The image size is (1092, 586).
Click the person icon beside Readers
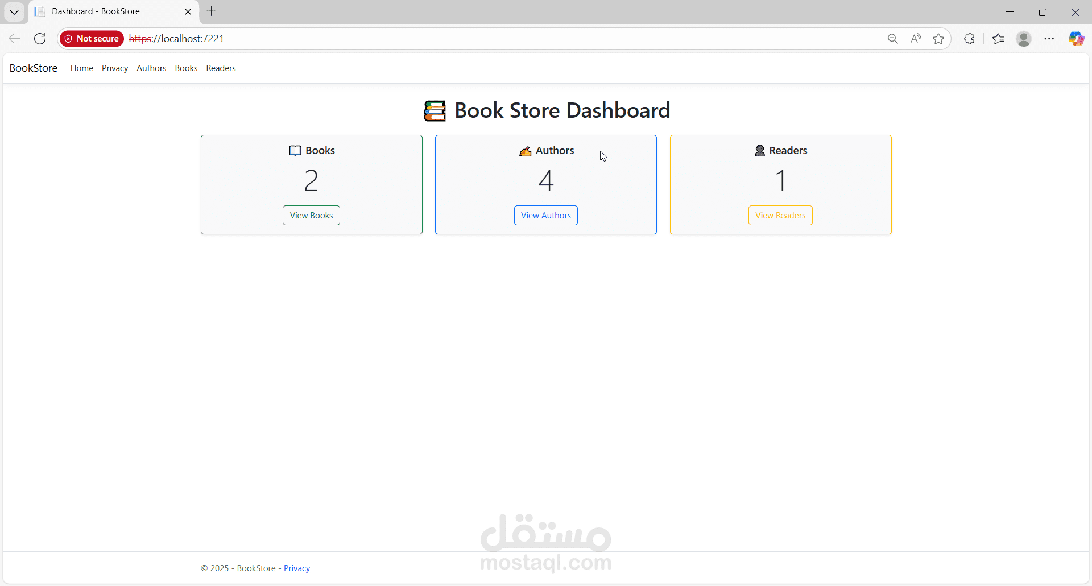[x=760, y=151]
